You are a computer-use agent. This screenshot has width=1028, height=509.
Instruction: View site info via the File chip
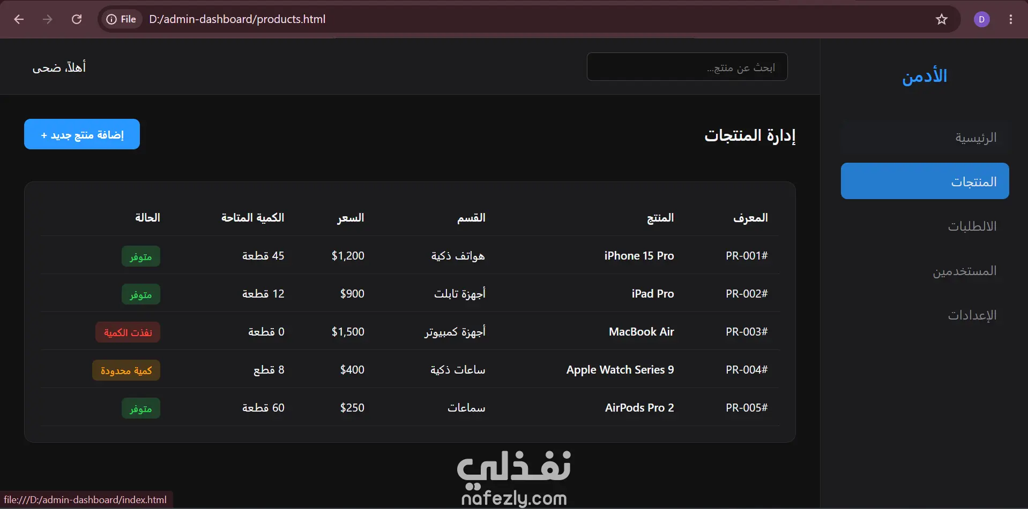tap(121, 19)
